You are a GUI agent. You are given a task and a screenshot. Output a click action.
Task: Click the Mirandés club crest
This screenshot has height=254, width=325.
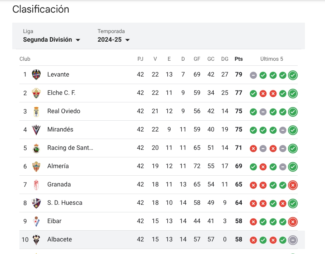coord(36,130)
